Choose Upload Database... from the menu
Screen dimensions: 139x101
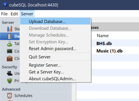55,21
